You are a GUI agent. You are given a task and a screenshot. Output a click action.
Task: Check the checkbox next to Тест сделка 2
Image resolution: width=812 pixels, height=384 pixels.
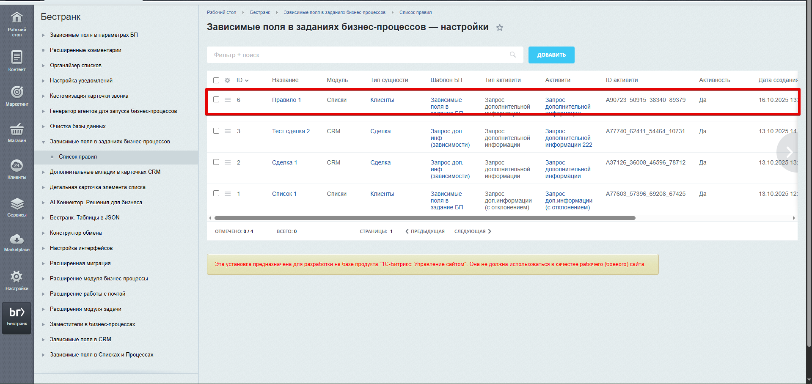click(x=216, y=131)
